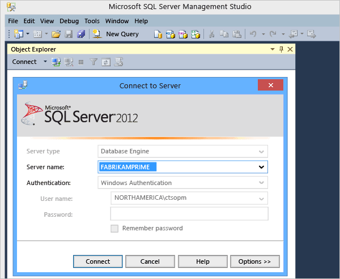This screenshot has height=279, width=340.
Task: Open the Debug menu
Action: click(69, 21)
